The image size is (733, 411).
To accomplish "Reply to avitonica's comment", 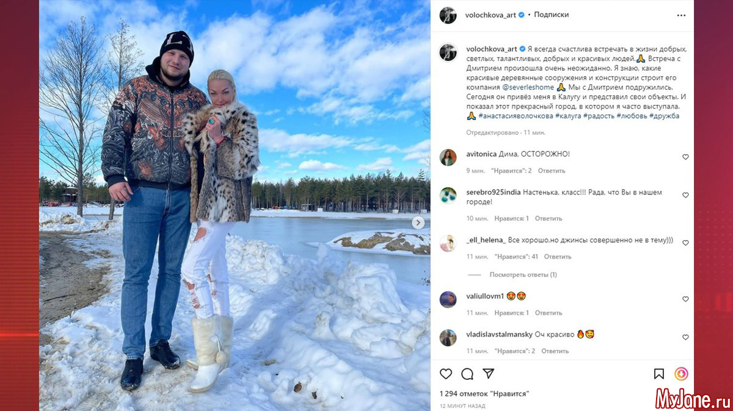I will click(552, 171).
